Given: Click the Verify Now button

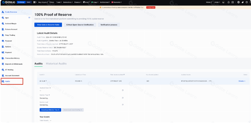Looking at the screenshot, I should click(x=151, y=7).
